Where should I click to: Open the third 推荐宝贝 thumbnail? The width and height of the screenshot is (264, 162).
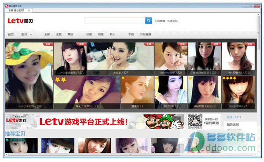tap(95, 145)
